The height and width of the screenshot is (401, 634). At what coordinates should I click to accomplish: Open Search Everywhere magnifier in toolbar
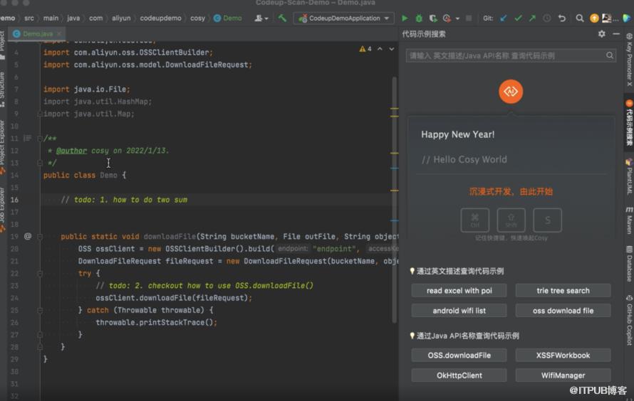point(580,18)
